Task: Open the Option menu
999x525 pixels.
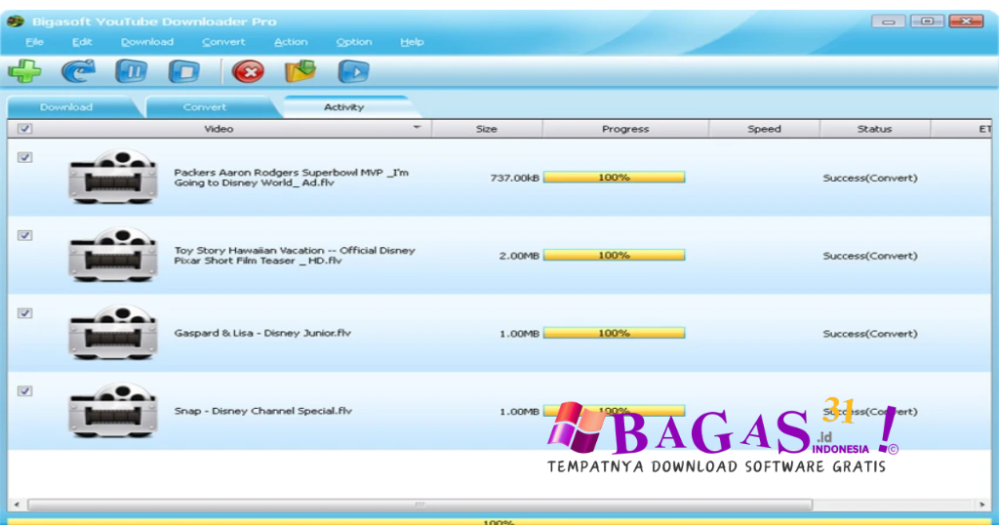Action: (x=353, y=42)
